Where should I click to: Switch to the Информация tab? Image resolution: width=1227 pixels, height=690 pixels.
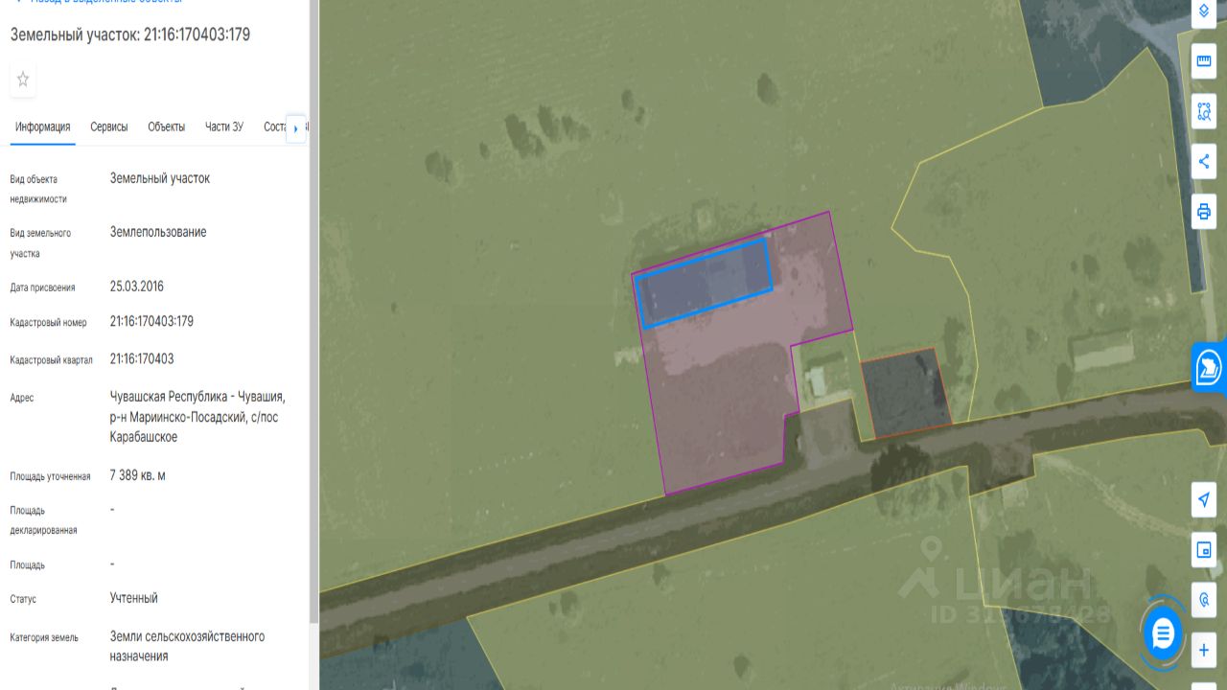click(x=43, y=126)
